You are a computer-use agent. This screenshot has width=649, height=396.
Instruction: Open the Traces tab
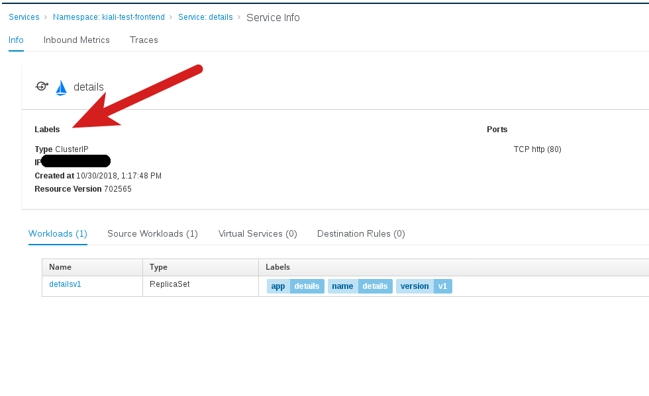coord(144,40)
